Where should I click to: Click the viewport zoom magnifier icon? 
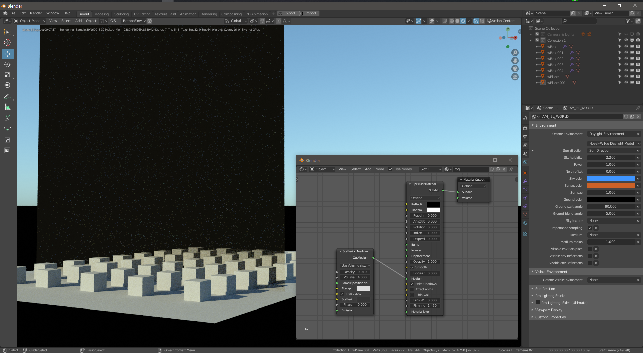[x=515, y=53]
